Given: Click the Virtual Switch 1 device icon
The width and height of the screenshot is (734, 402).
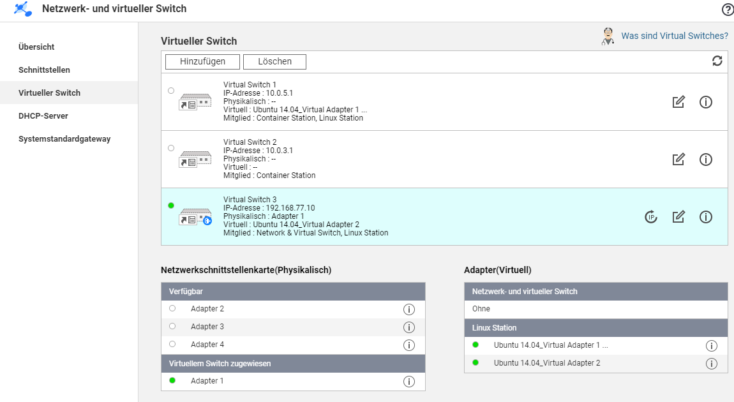Looking at the screenshot, I should (195, 101).
